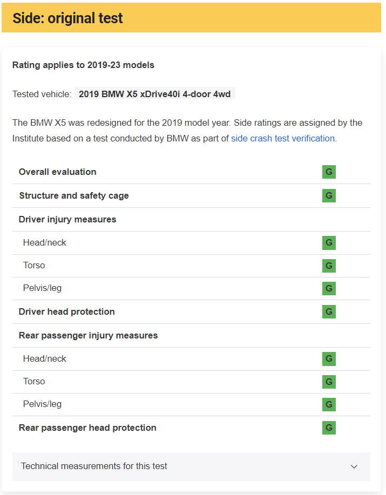Click the Rating applies to 2019-23 models text

coord(83,65)
